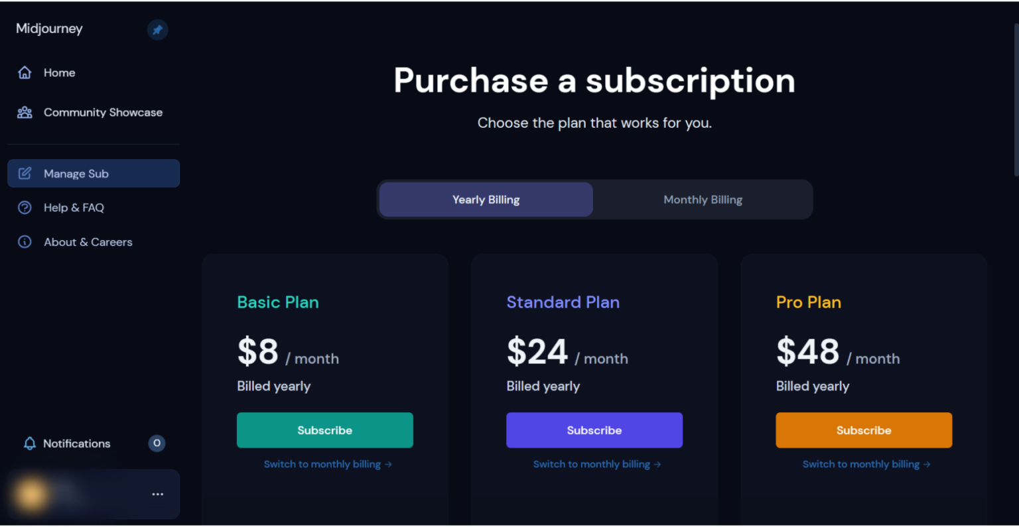Open the three-dots account menu
The image size is (1019, 527).
(x=157, y=495)
